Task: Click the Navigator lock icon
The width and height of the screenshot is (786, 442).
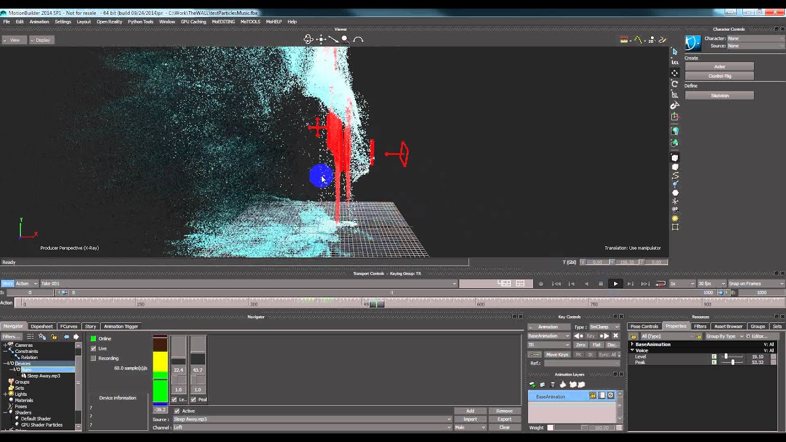Action: click(54, 336)
